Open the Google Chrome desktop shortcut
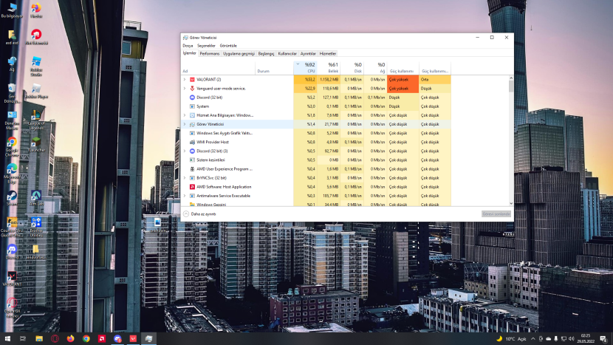 pyautogui.click(x=12, y=147)
